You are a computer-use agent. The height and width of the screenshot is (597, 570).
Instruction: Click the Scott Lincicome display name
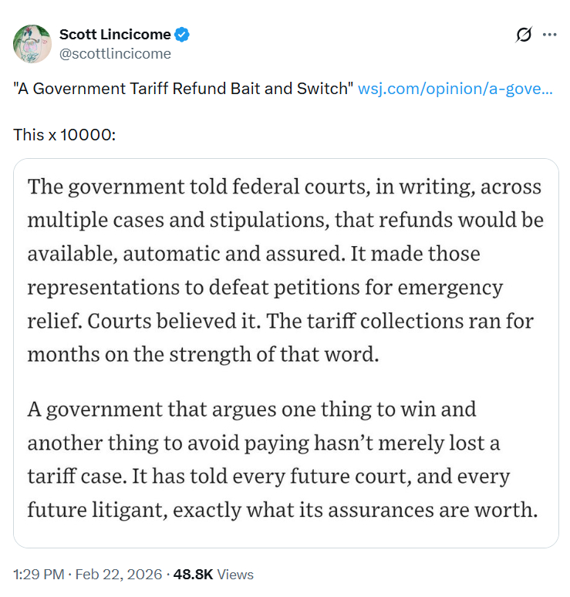tap(115, 35)
